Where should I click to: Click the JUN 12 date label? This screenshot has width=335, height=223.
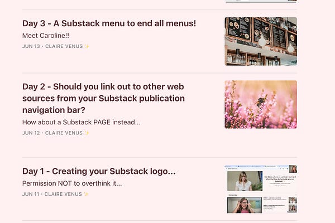click(31, 133)
